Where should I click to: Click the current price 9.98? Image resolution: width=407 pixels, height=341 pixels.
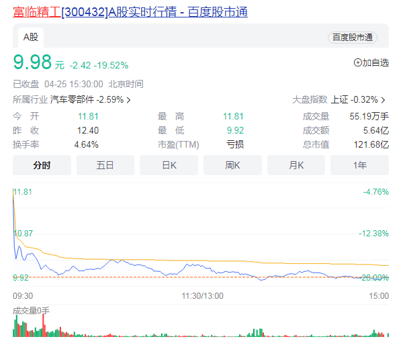pyautogui.click(x=32, y=62)
